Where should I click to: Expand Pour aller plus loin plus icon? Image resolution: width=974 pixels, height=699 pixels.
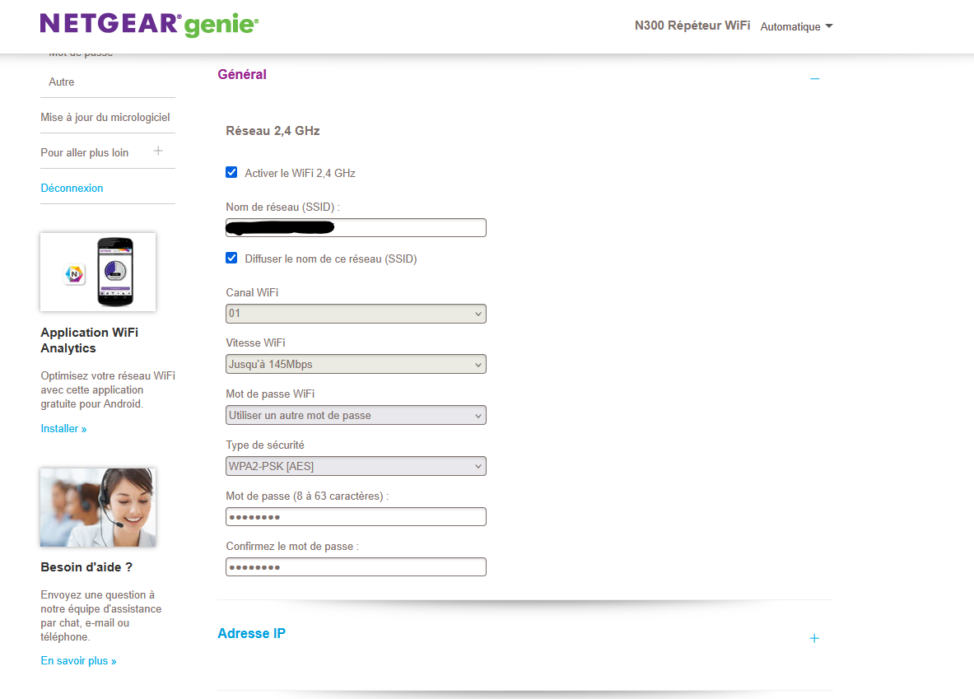click(158, 151)
